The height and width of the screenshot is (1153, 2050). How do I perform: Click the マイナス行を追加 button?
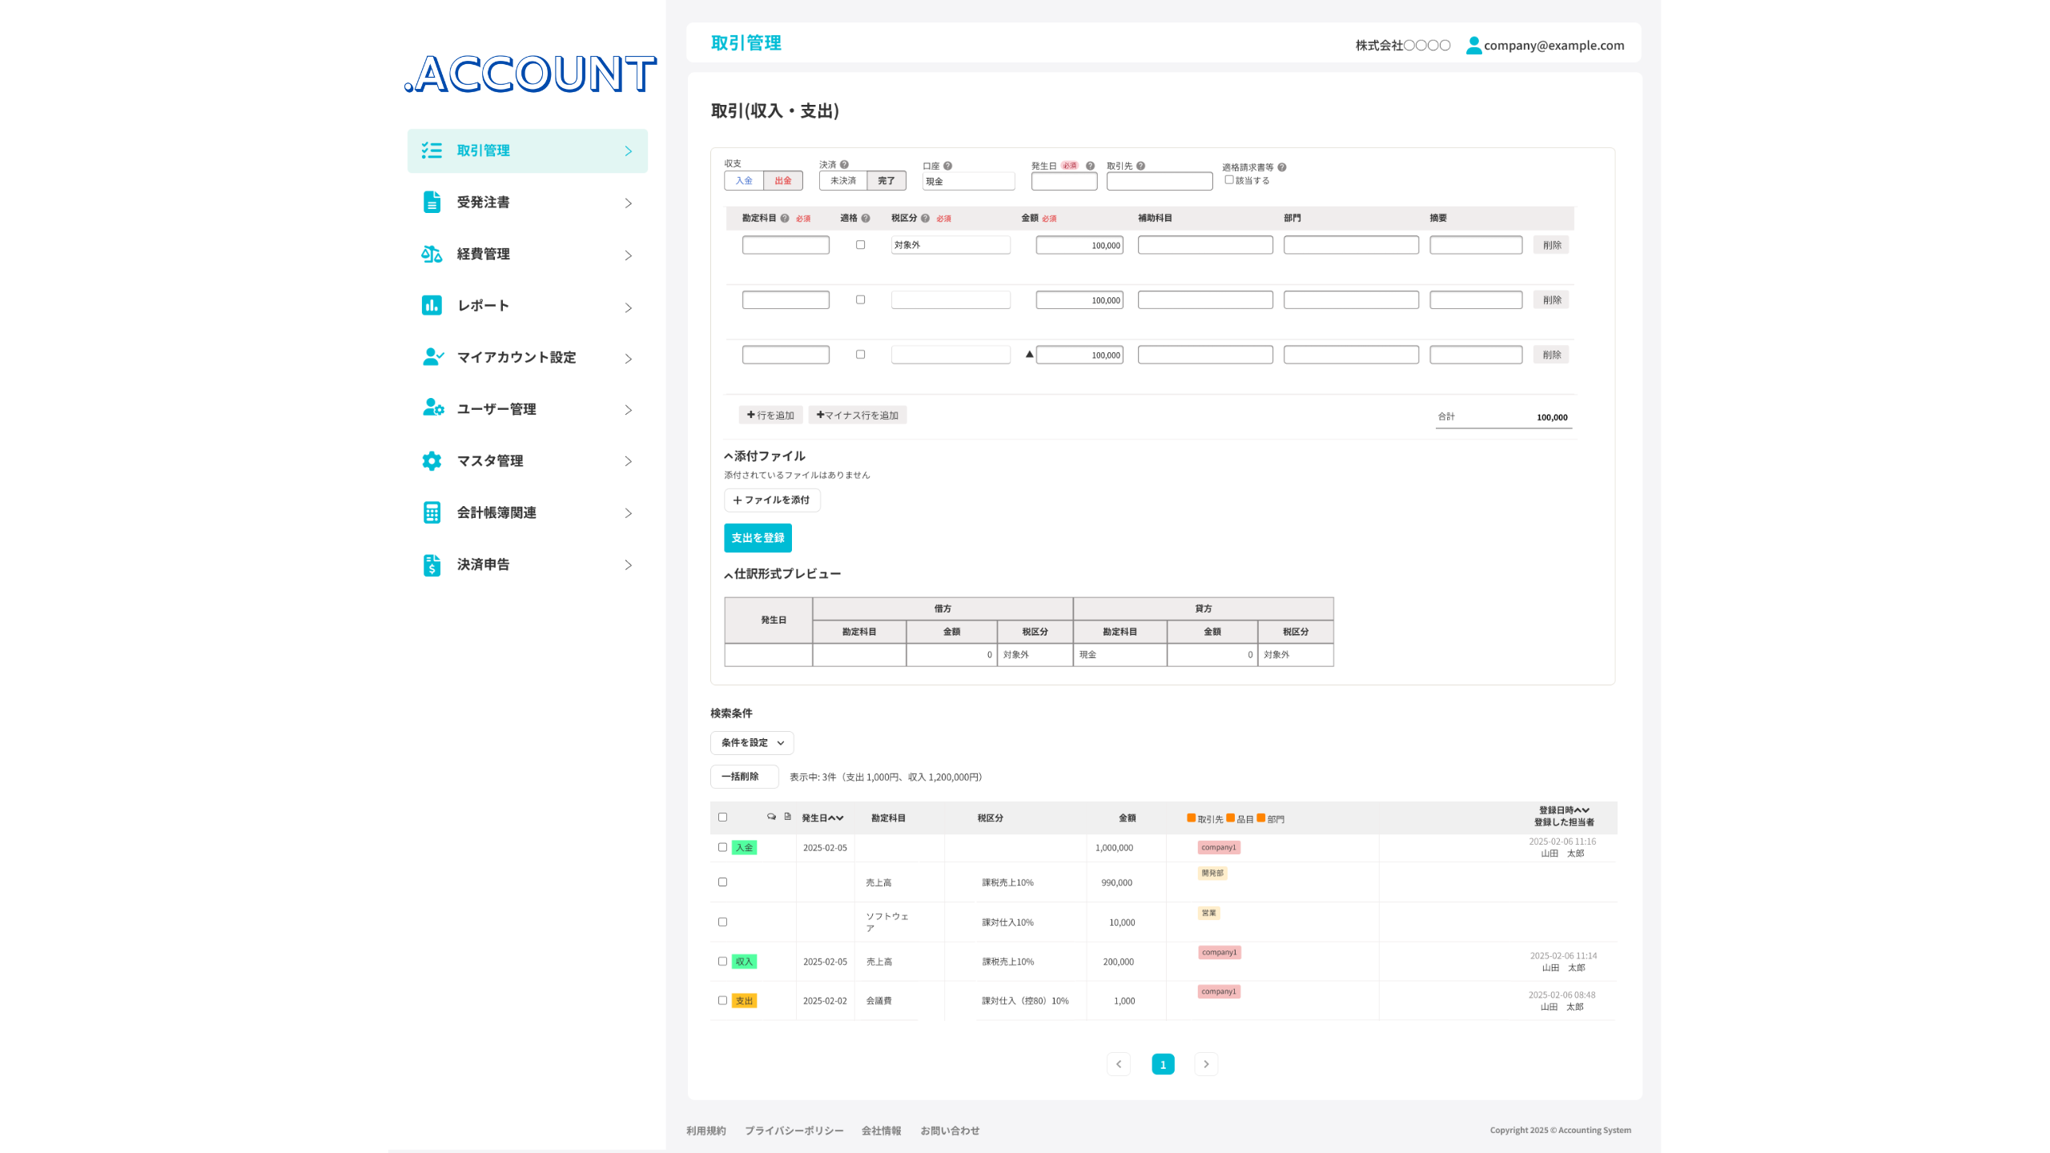(x=857, y=415)
